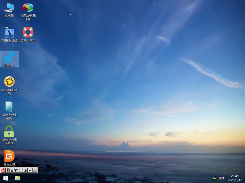Click the Show Desktop strip at taskbar edge
The height and width of the screenshot is (183, 245).
pyautogui.click(x=244, y=178)
